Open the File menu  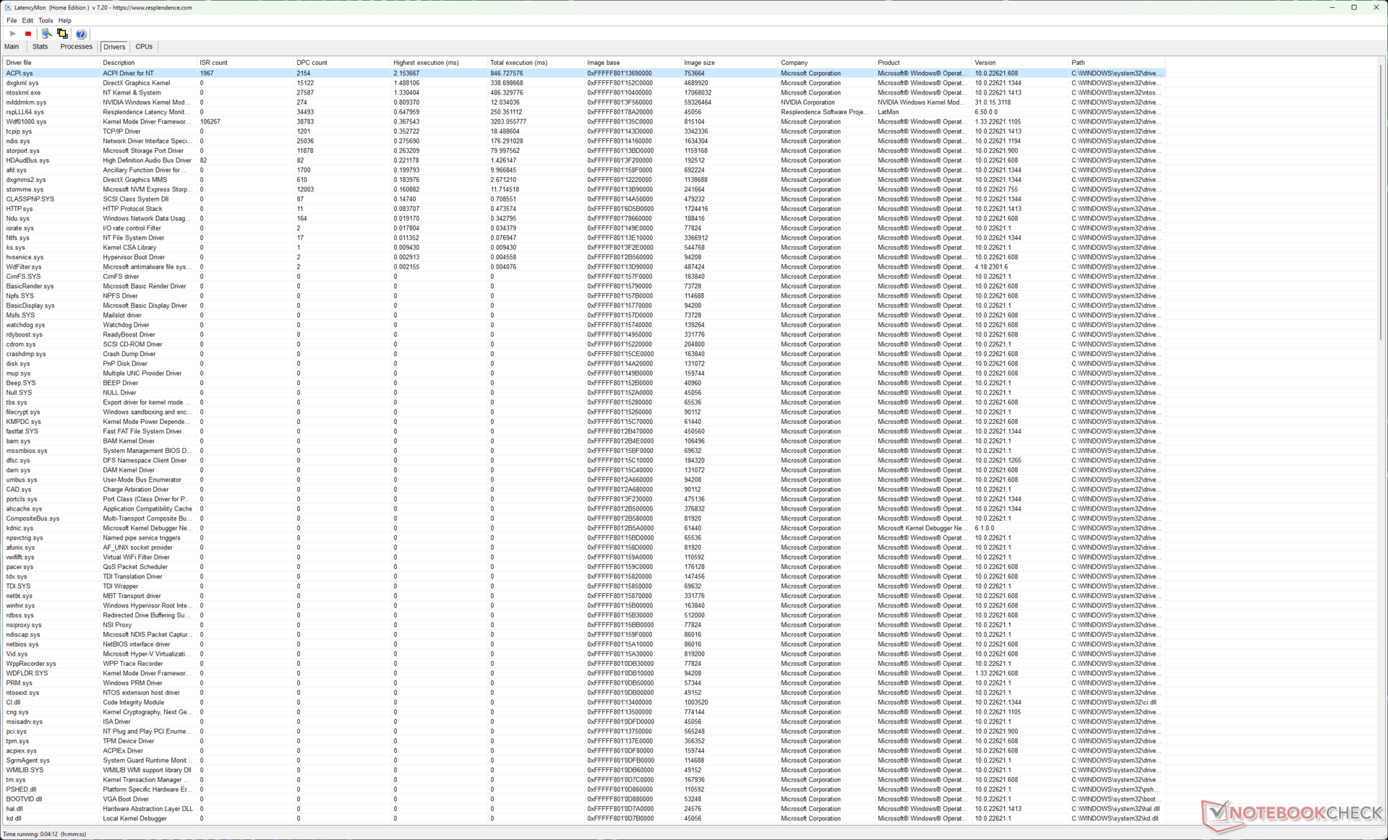12,20
